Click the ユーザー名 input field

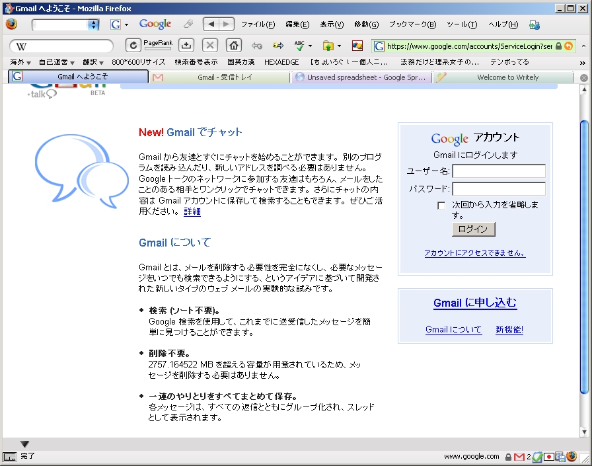[x=499, y=171]
